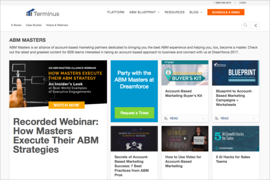Expand the ABM BLUEPRINT dropdown chevron
270x180 pixels.
158,12
